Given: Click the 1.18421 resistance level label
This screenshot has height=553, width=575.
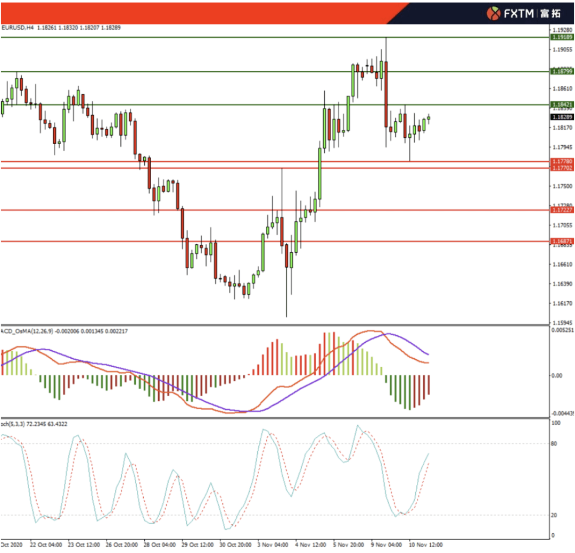Looking at the screenshot, I should (562, 105).
